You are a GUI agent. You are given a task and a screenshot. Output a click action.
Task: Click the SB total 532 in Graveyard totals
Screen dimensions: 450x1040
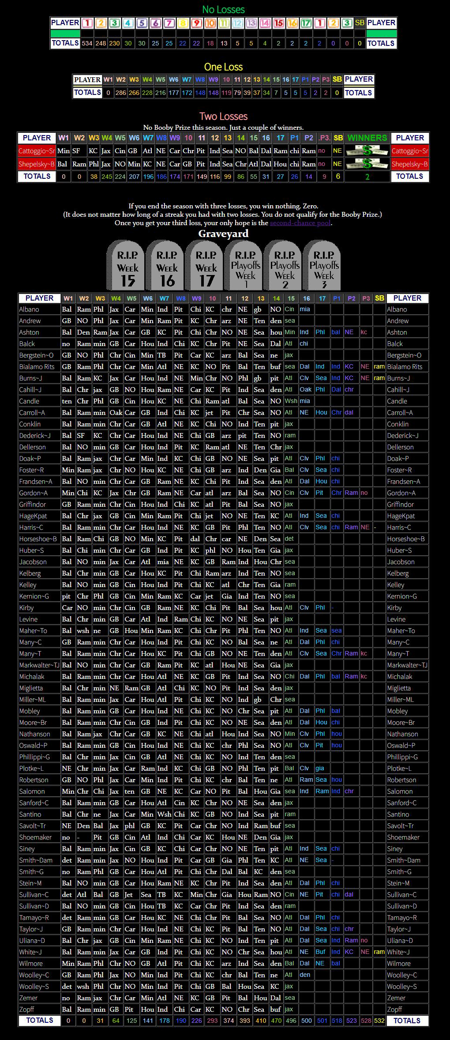(379, 1021)
